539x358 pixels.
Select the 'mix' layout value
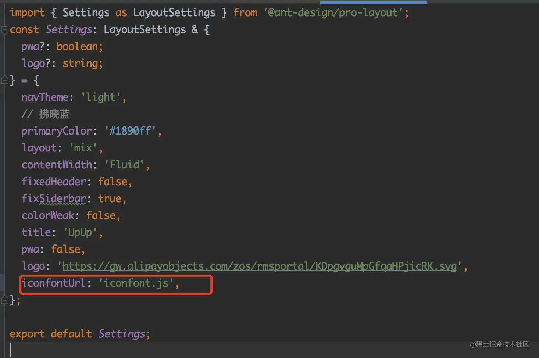point(83,148)
